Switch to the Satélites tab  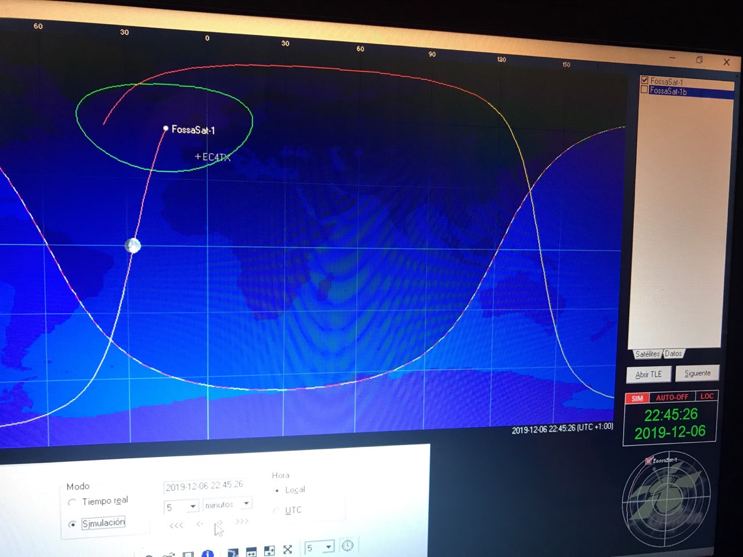click(x=647, y=354)
